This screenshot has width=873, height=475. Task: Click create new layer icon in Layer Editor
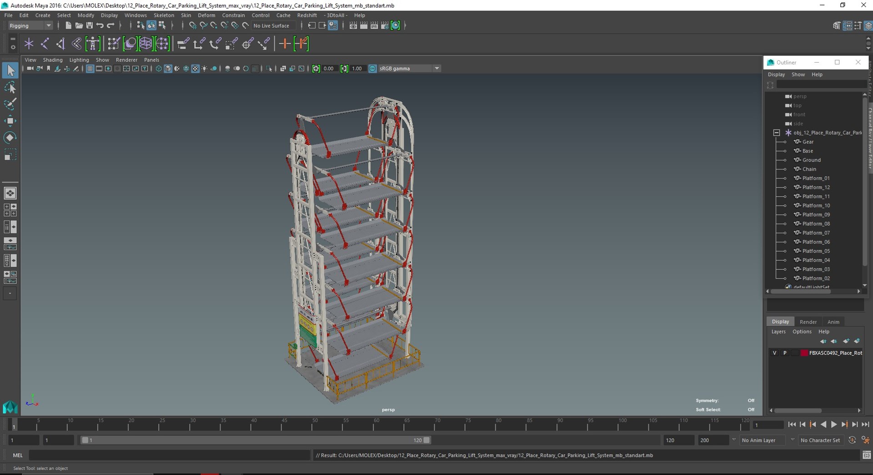[x=846, y=341]
